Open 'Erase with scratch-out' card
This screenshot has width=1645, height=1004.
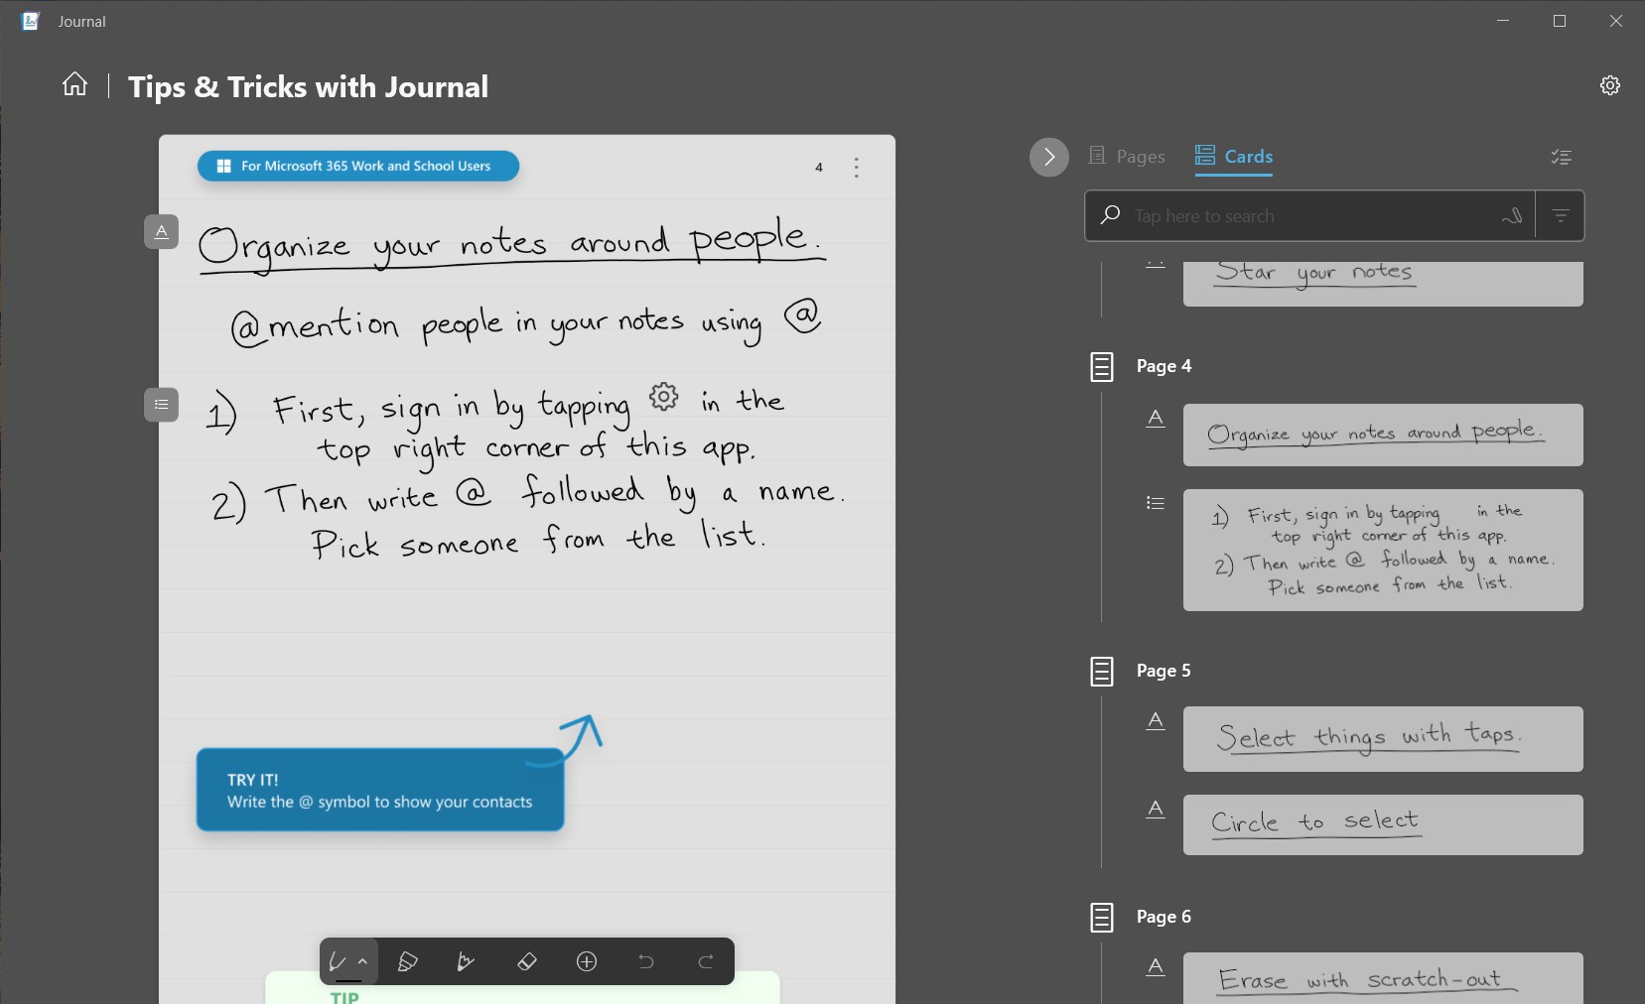click(1383, 978)
